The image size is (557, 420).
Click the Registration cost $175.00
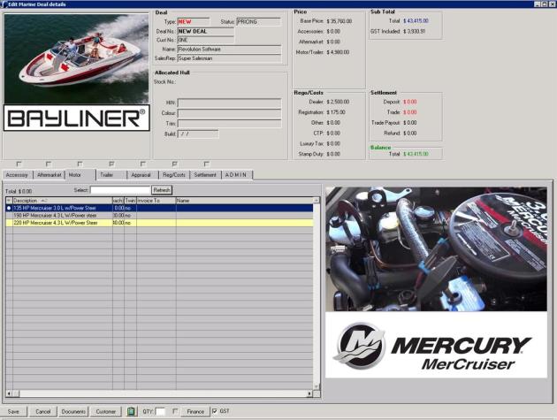(336, 112)
